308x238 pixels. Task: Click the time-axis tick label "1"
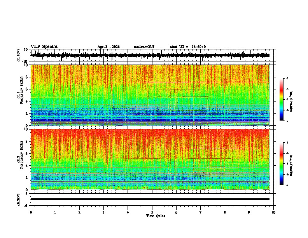55,212
